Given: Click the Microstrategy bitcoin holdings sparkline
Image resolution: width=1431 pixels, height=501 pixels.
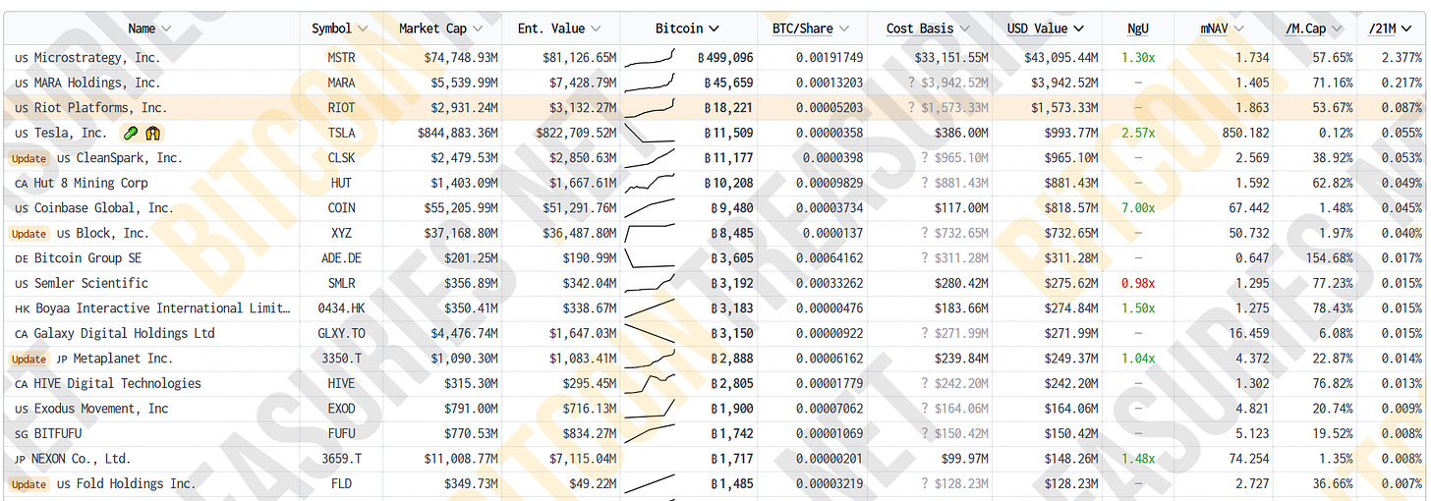Looking at the screenshot, I should tap(650, 58).
